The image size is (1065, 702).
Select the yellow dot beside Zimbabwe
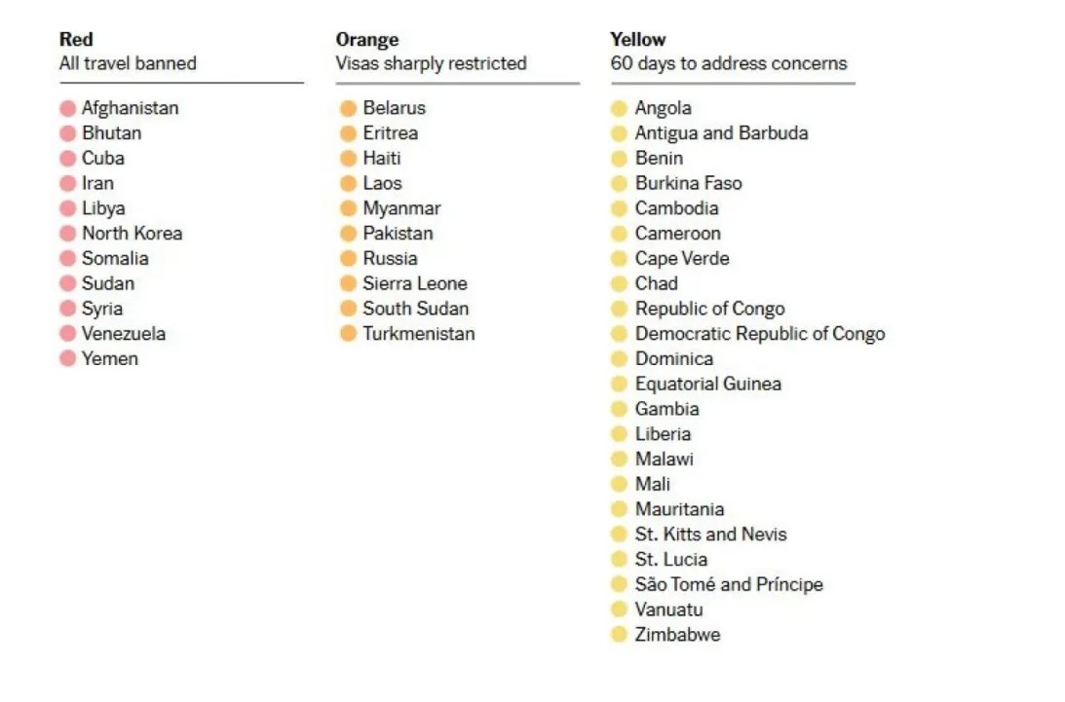(619, 635)
